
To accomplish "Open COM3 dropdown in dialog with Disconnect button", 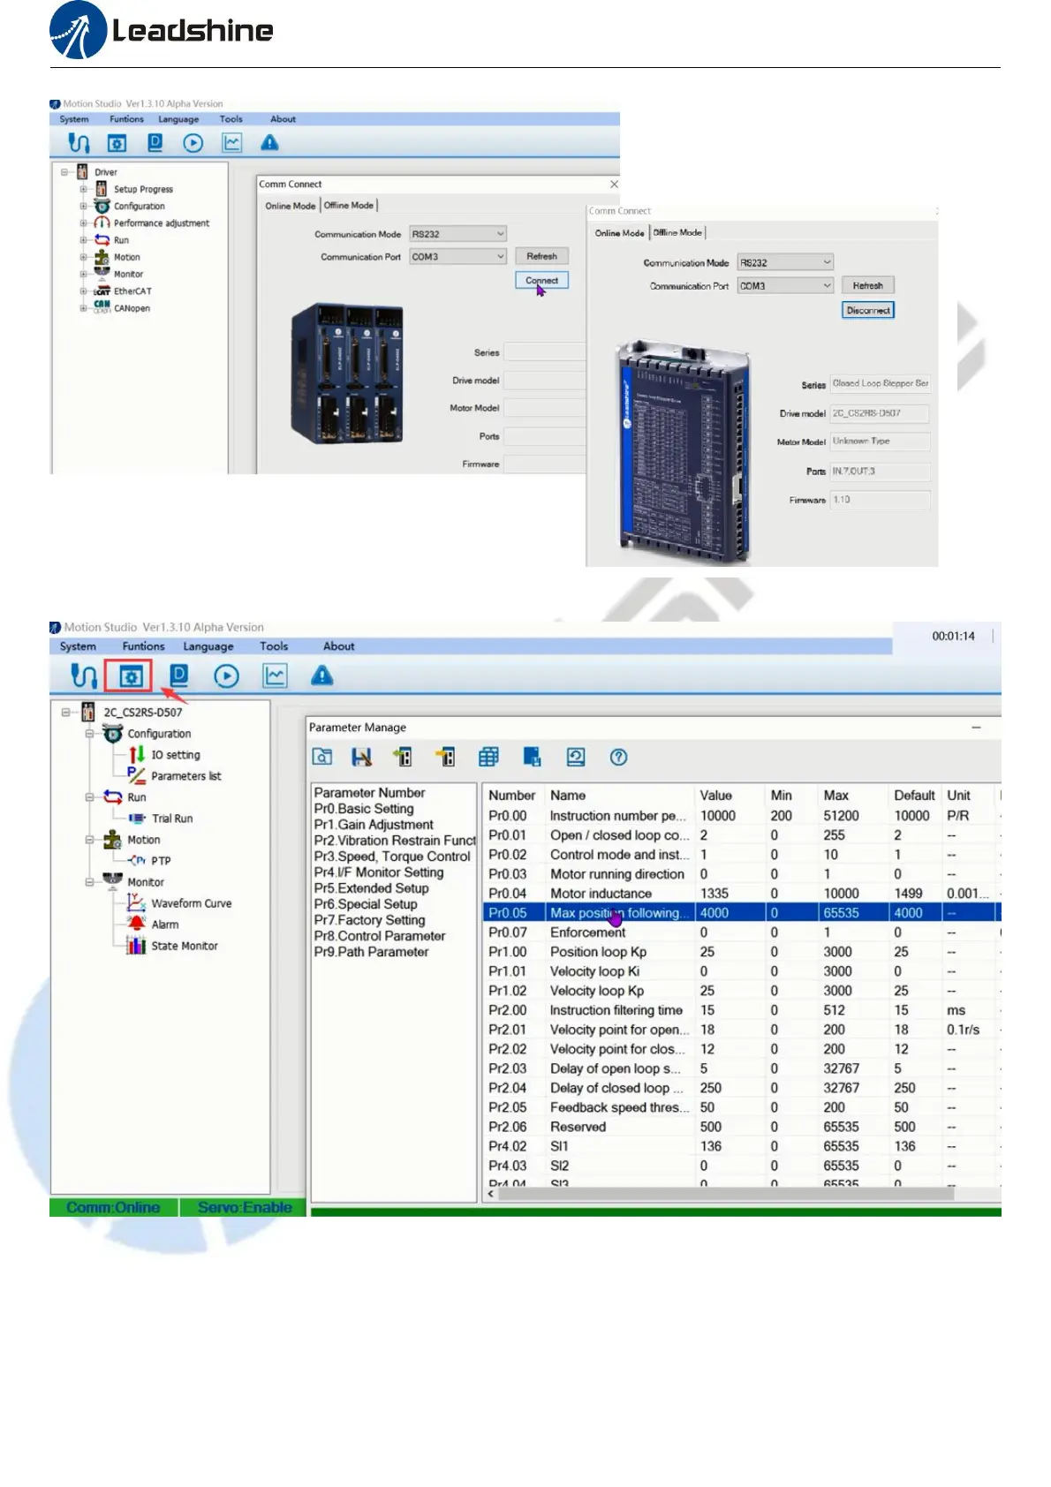I will pos(786,286).
